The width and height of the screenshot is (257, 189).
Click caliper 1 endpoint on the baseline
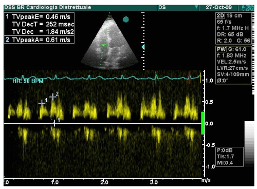[x=54, y=123]
